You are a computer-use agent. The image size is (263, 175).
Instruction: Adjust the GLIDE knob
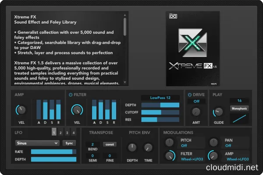coord(218,112)
